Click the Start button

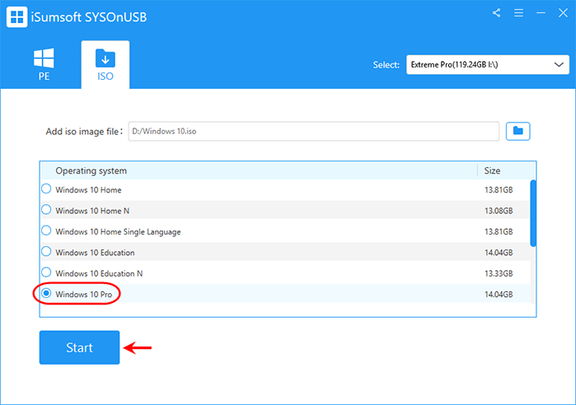coord(79,347)
